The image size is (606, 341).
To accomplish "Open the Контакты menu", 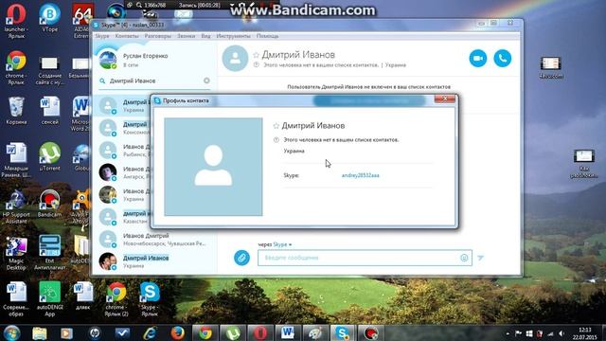I will tap(127, 36).
